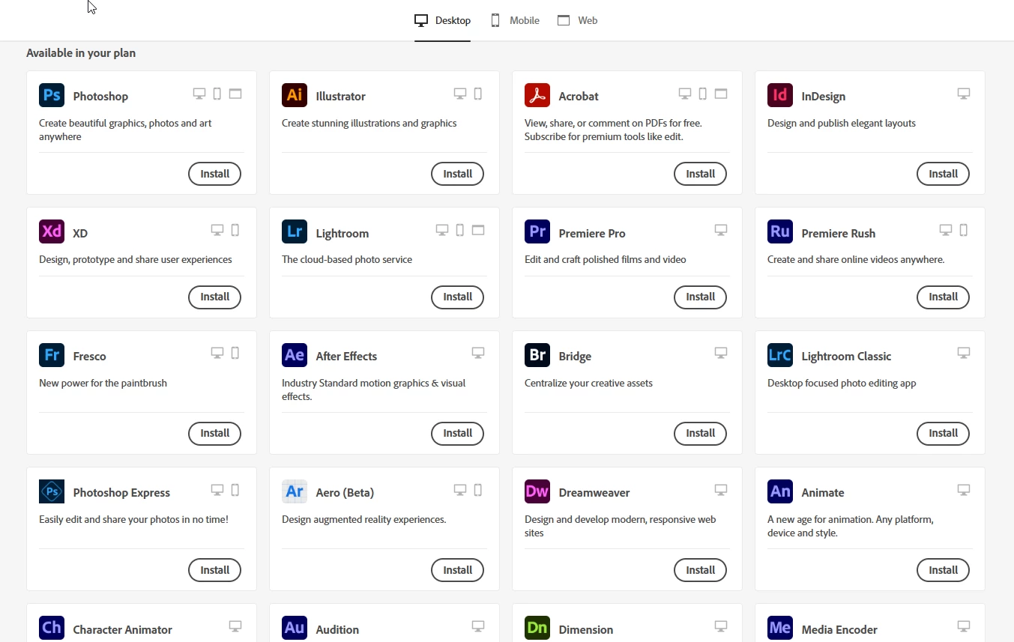This screenshot has width=1014, height=642.
Task: Click 'Centralize your creative assets' description
Action: 588,383
